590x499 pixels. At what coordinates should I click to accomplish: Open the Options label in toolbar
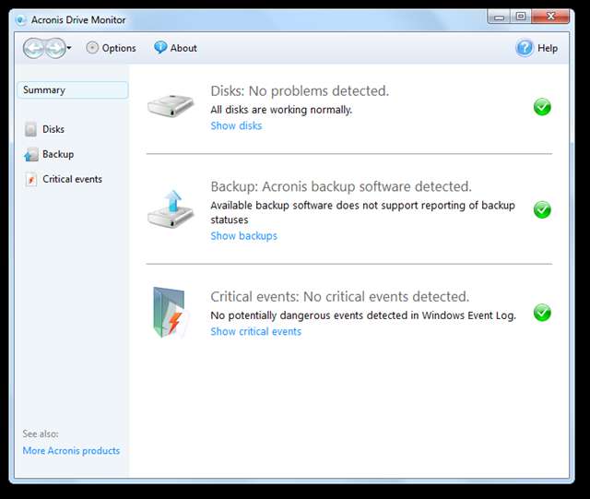point(119,48)
